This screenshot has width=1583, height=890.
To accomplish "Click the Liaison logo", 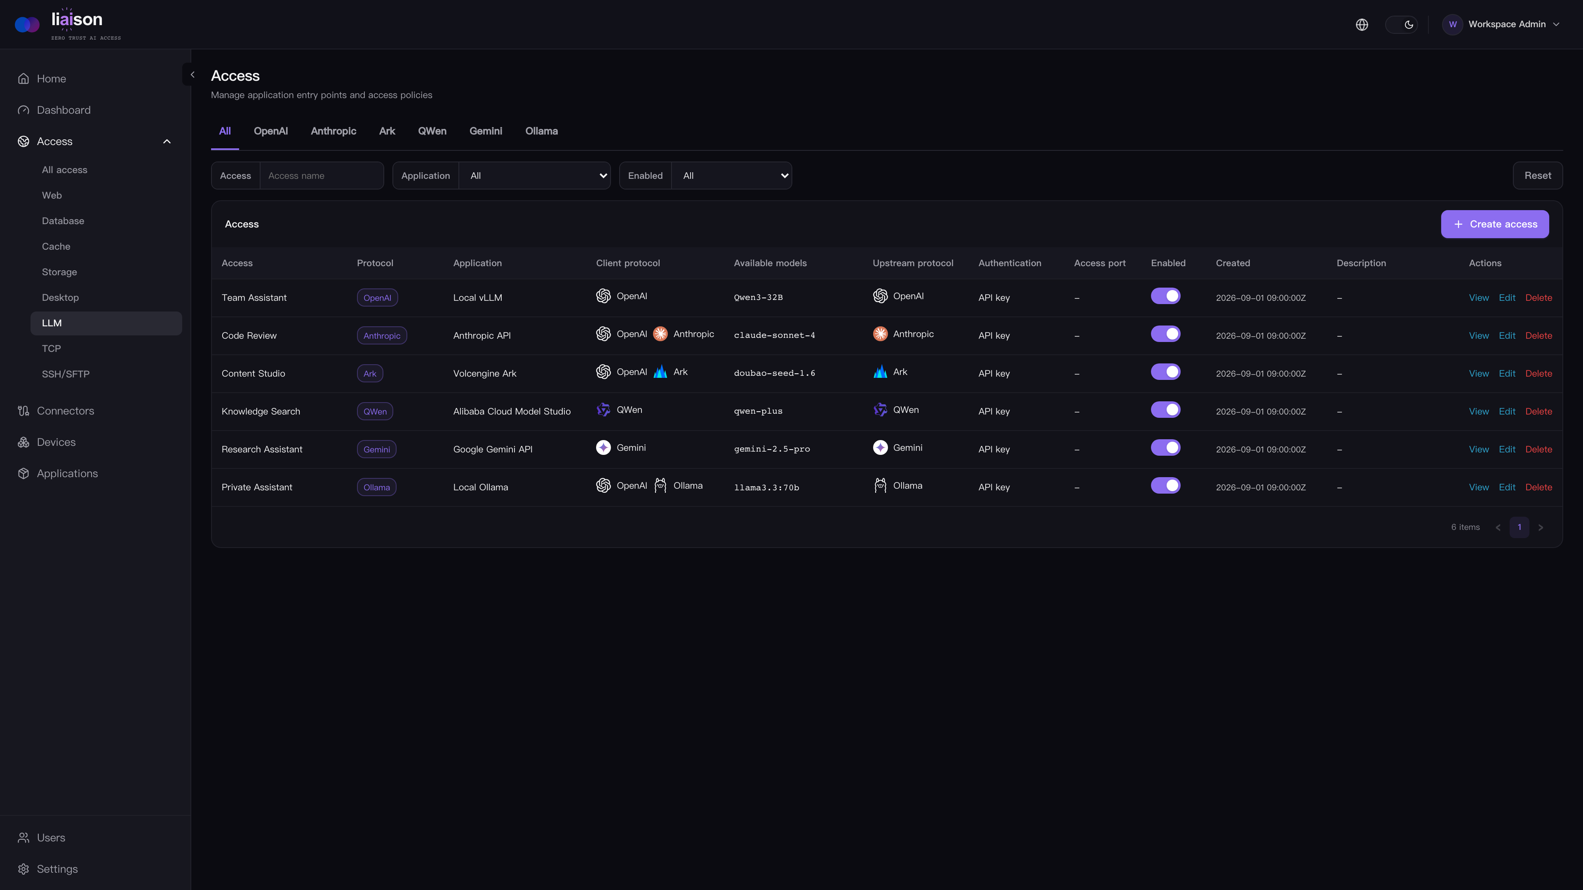I will pyautogui.click(x=68, y=25).
